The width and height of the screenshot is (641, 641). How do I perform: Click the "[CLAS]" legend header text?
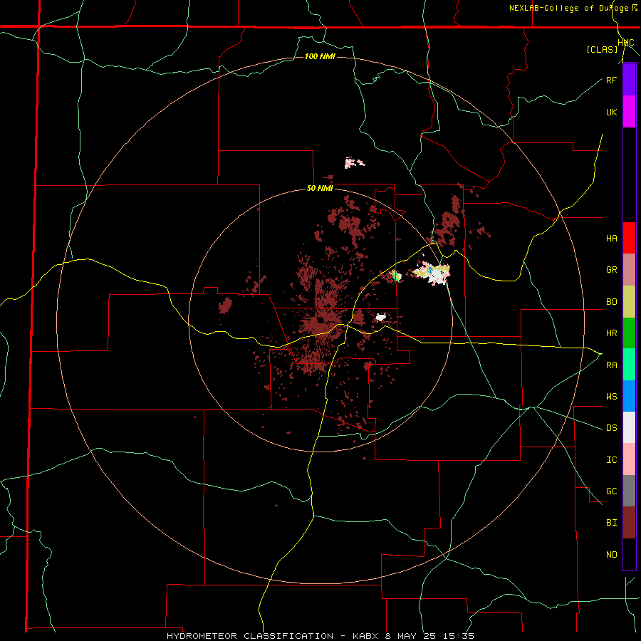coord(602,49)
